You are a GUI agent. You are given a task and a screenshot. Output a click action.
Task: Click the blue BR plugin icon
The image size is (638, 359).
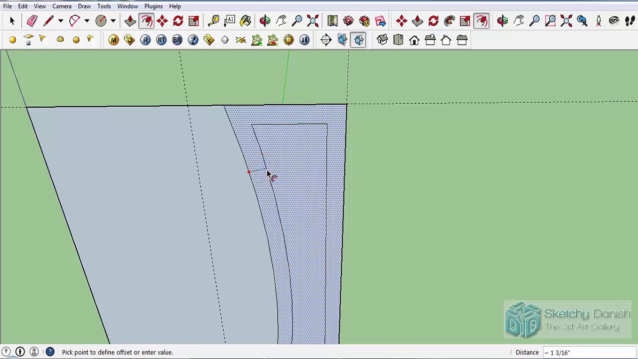pos(177,40)
